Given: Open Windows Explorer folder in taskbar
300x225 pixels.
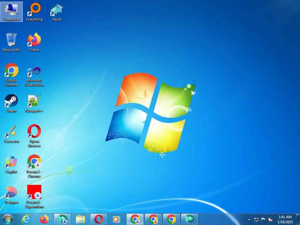Looking at the screenshot, I should [x=81, y=219].
